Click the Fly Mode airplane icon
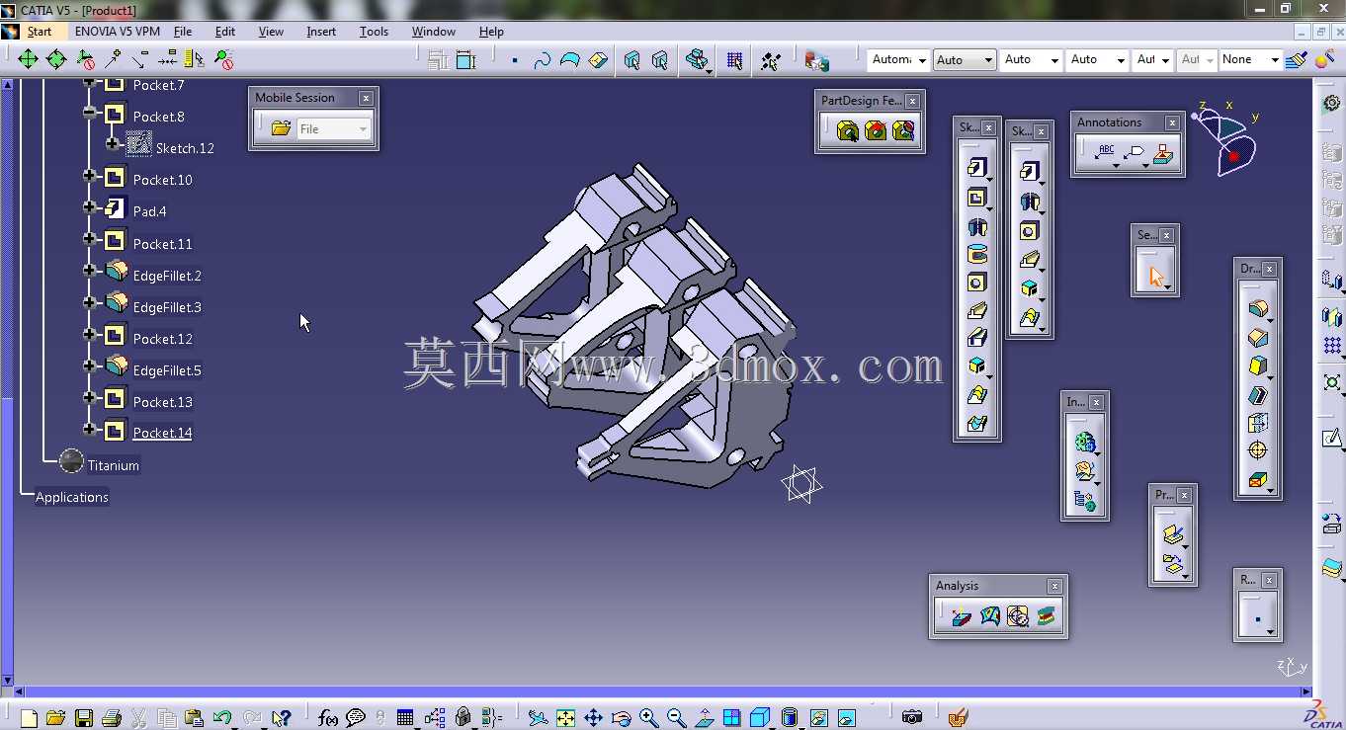 [x=538, y=718]
